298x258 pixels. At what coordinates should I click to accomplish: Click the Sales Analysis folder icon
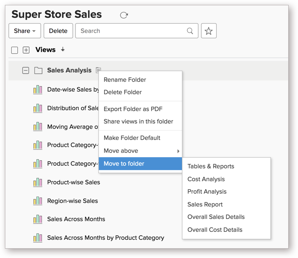pyautogui.click(x=38, y=71)
